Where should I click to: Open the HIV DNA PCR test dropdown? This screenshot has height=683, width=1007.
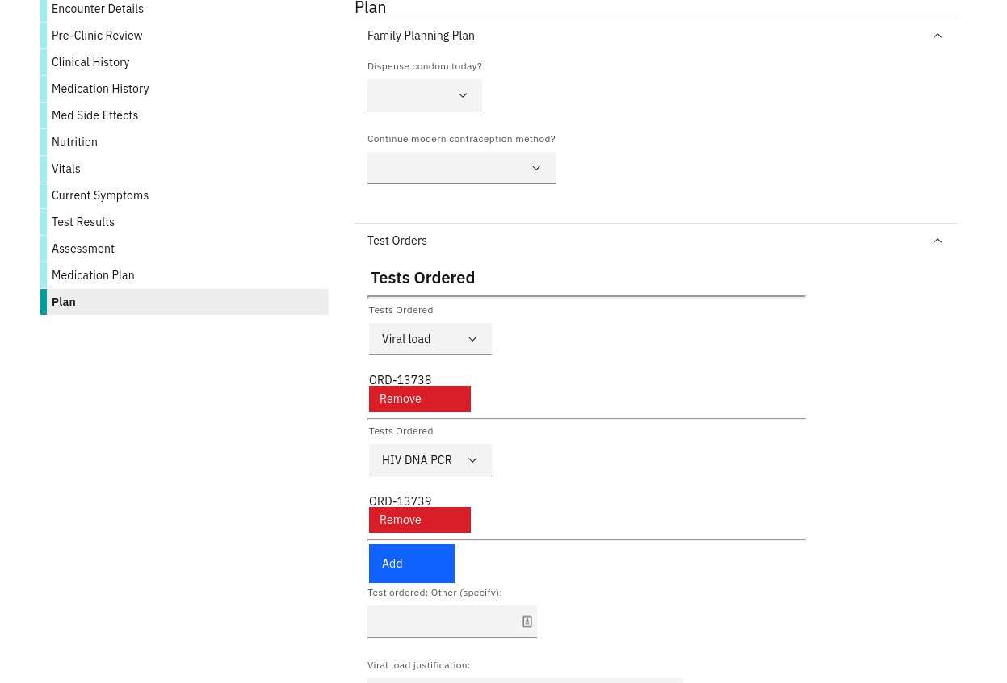tap(430, 460)
